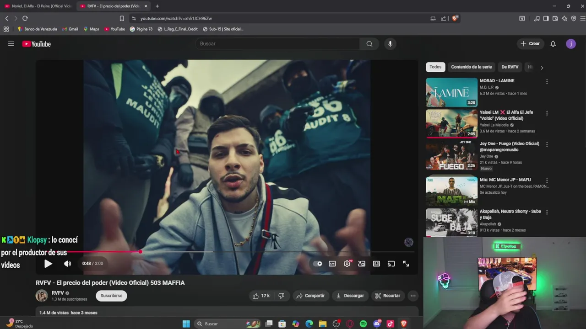Image resolution: width=586 pixels, height=329 pixels.
Task: Click the Compartir button
Action: [310, 296]
